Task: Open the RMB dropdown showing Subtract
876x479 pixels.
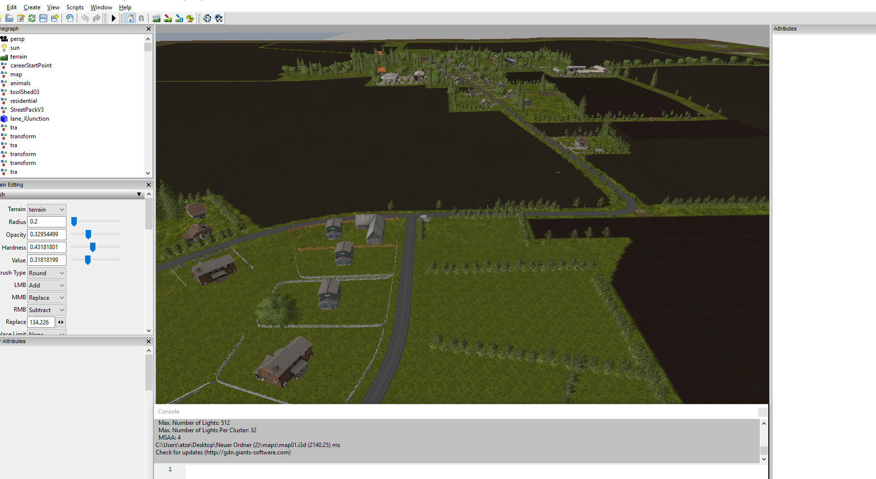Action: [47, 310]
